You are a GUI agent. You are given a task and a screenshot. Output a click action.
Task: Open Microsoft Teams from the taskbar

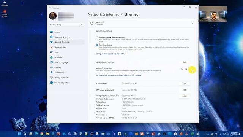pyautogui.click(x=69, y=134)
